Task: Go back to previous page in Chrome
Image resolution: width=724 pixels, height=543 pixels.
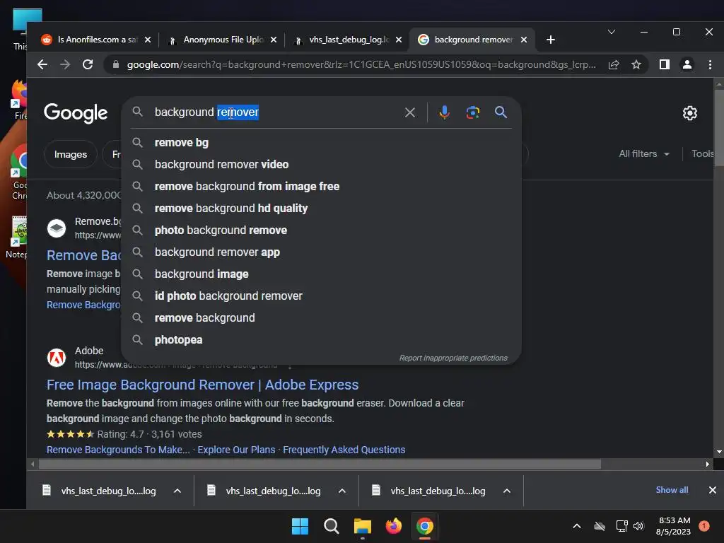Action: pyautogui.click(x=42, y=64)
